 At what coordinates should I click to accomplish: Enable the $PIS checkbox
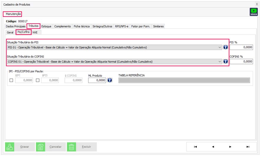pos(37,80)
